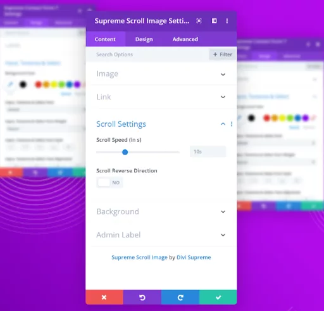
Task: Click the red discard changes X button
Action: [x=104, y=297]
